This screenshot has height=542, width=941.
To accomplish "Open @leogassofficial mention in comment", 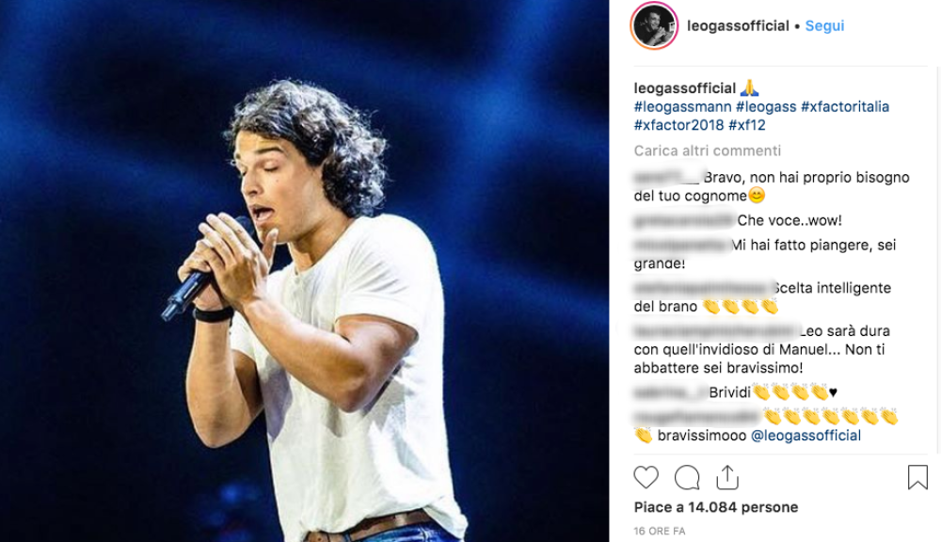I will point(805,436).
